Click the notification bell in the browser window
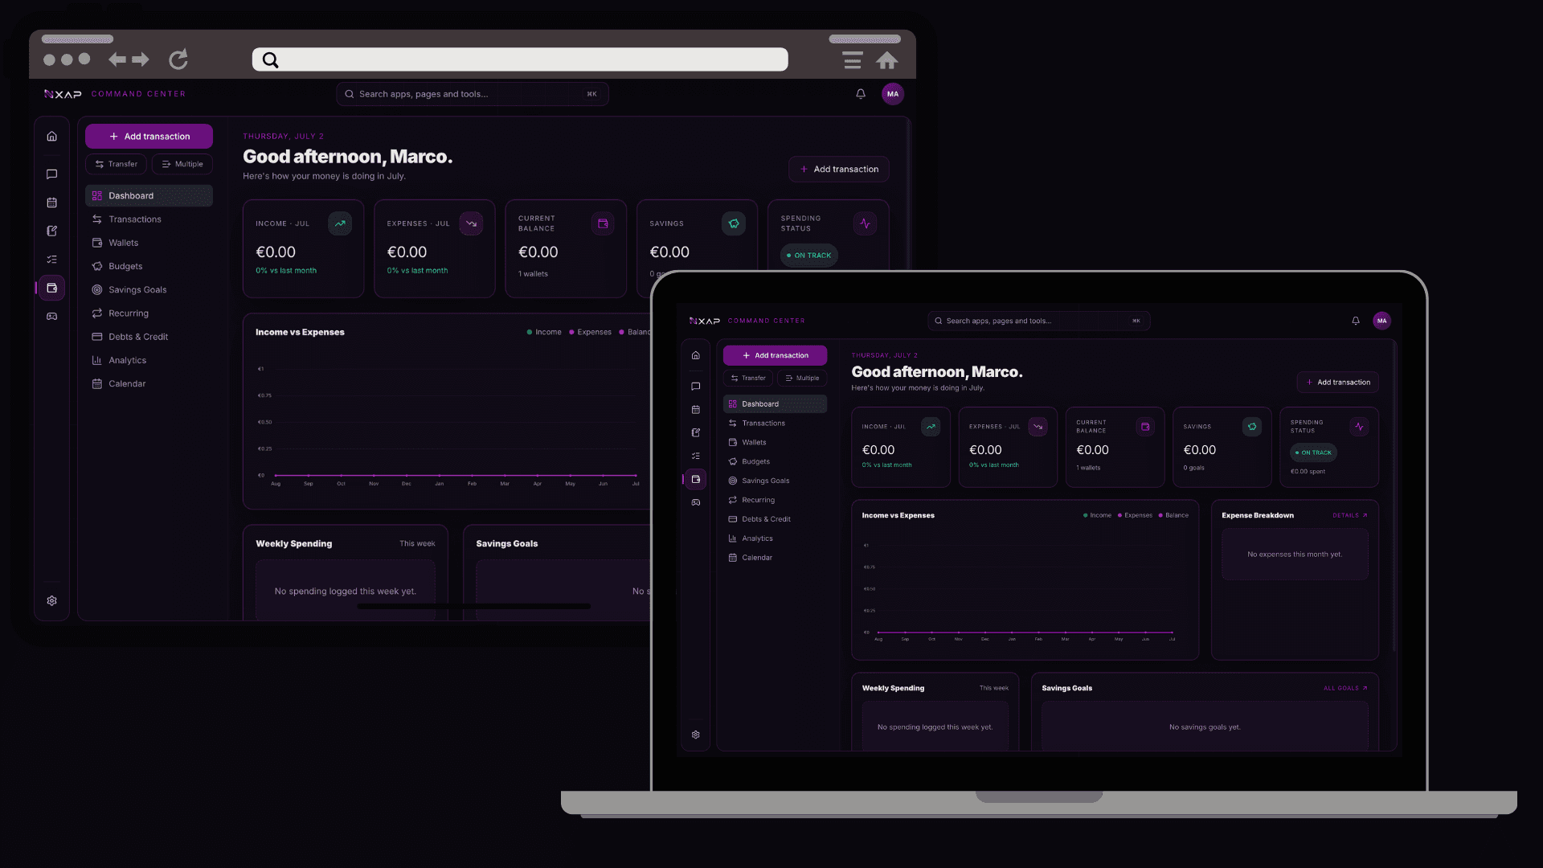This screenshot has width=1543, height=868. point(861,94)
